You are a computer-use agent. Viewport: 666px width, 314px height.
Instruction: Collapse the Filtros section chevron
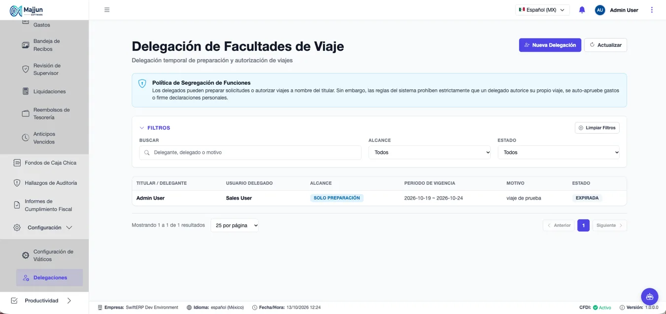point(142,128)
